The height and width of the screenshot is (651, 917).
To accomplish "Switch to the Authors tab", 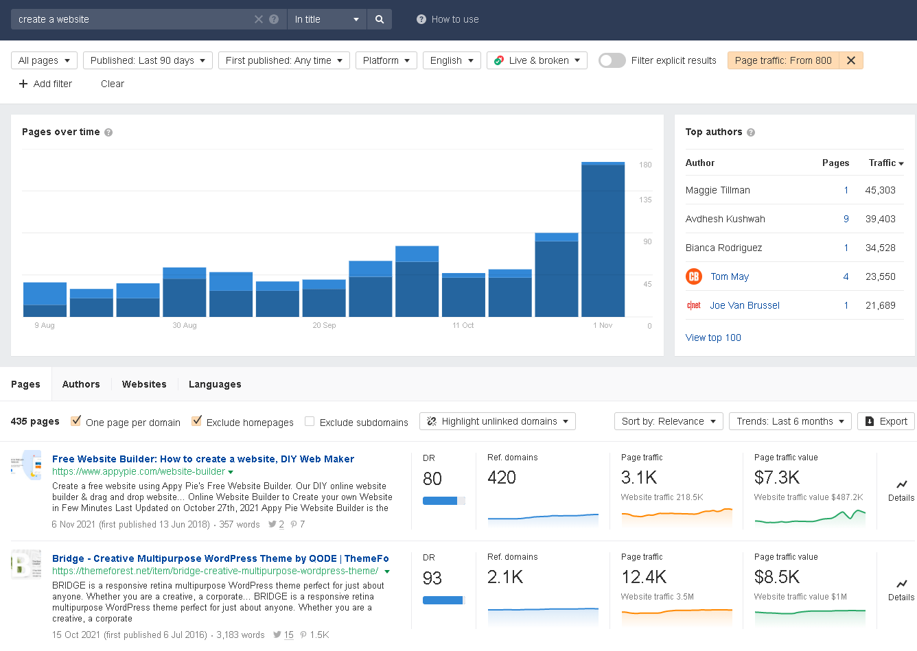I will [x=81, y=384].
